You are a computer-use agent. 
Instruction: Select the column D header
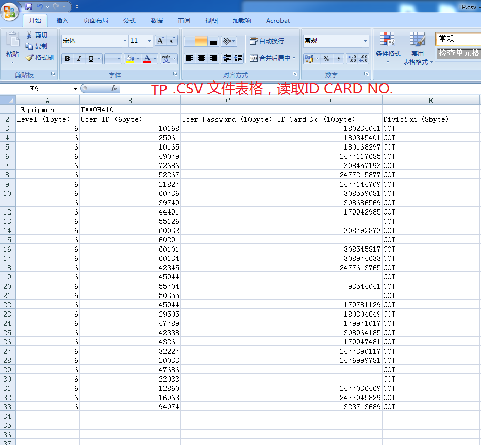329,101
